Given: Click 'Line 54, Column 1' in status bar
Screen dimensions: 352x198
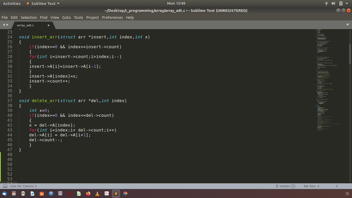Looking at the screenshot, I should coord(23,186).
